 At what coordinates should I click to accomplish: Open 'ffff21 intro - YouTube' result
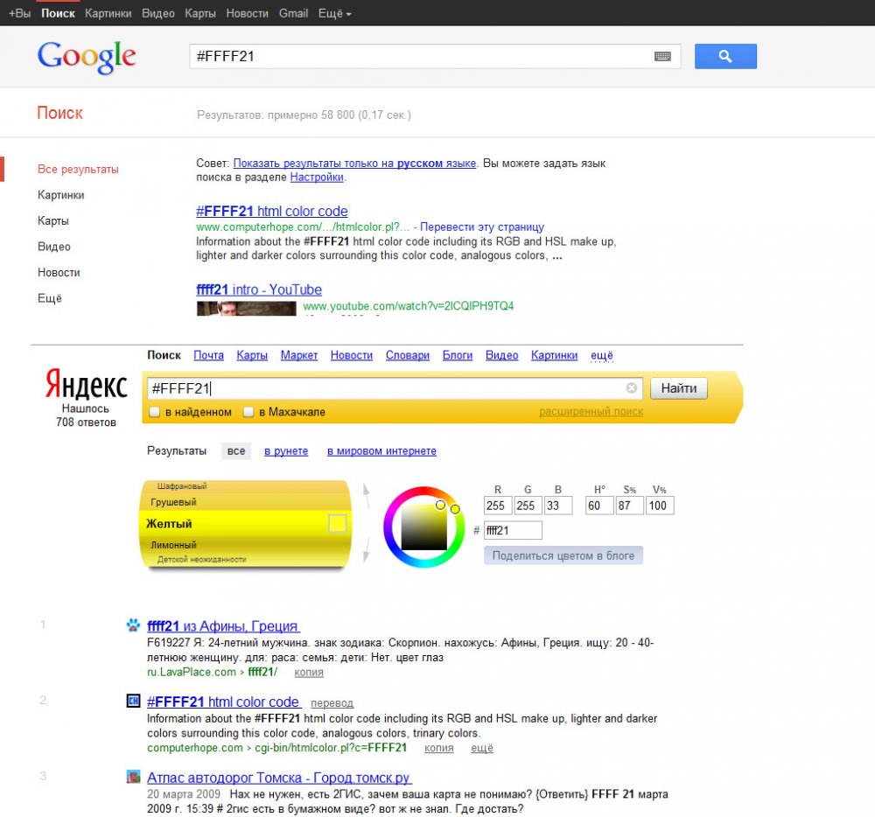coord(259,290)
